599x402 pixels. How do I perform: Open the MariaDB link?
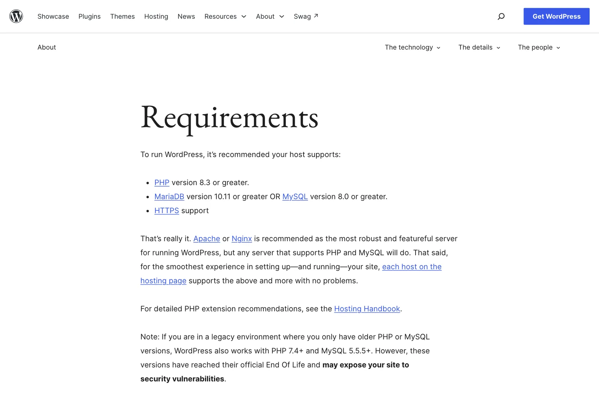click(x=169, y=197)
